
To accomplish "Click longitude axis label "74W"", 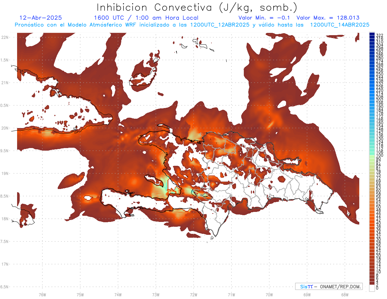I will (x=118, y=294).
